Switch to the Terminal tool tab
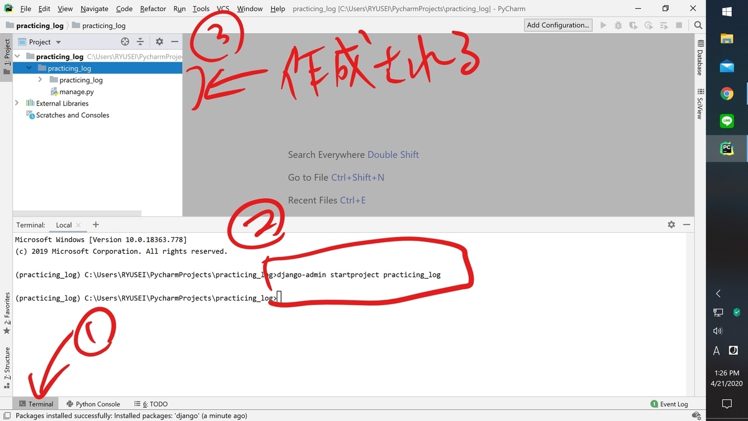The image size is (748, 421). [36, 404]
